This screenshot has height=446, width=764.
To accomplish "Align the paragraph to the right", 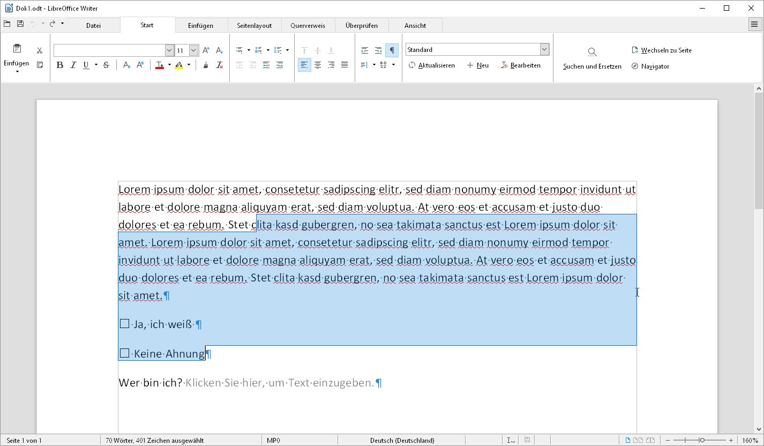I will click(331, 65).
